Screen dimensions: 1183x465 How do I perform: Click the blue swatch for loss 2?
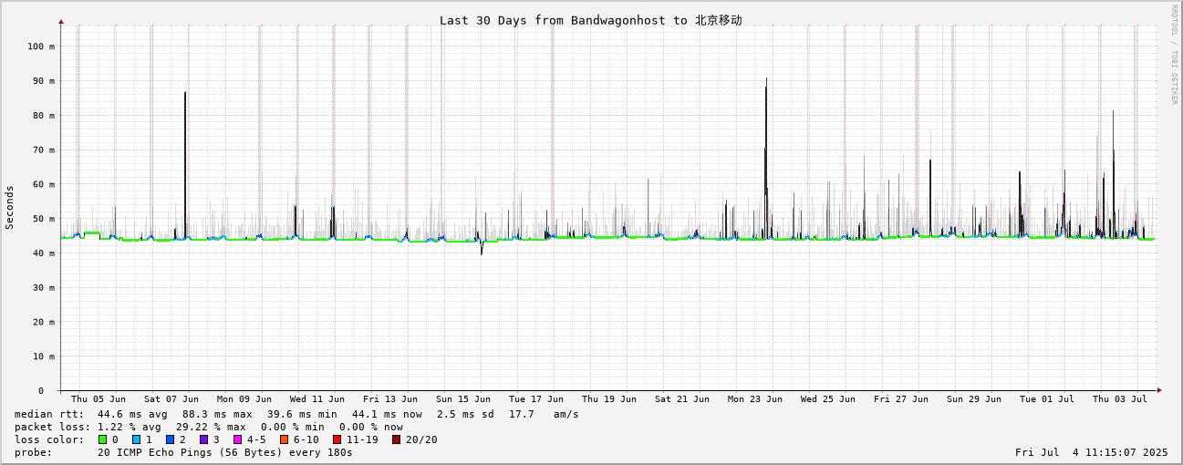pyautogui.click(x=170, y=439)
